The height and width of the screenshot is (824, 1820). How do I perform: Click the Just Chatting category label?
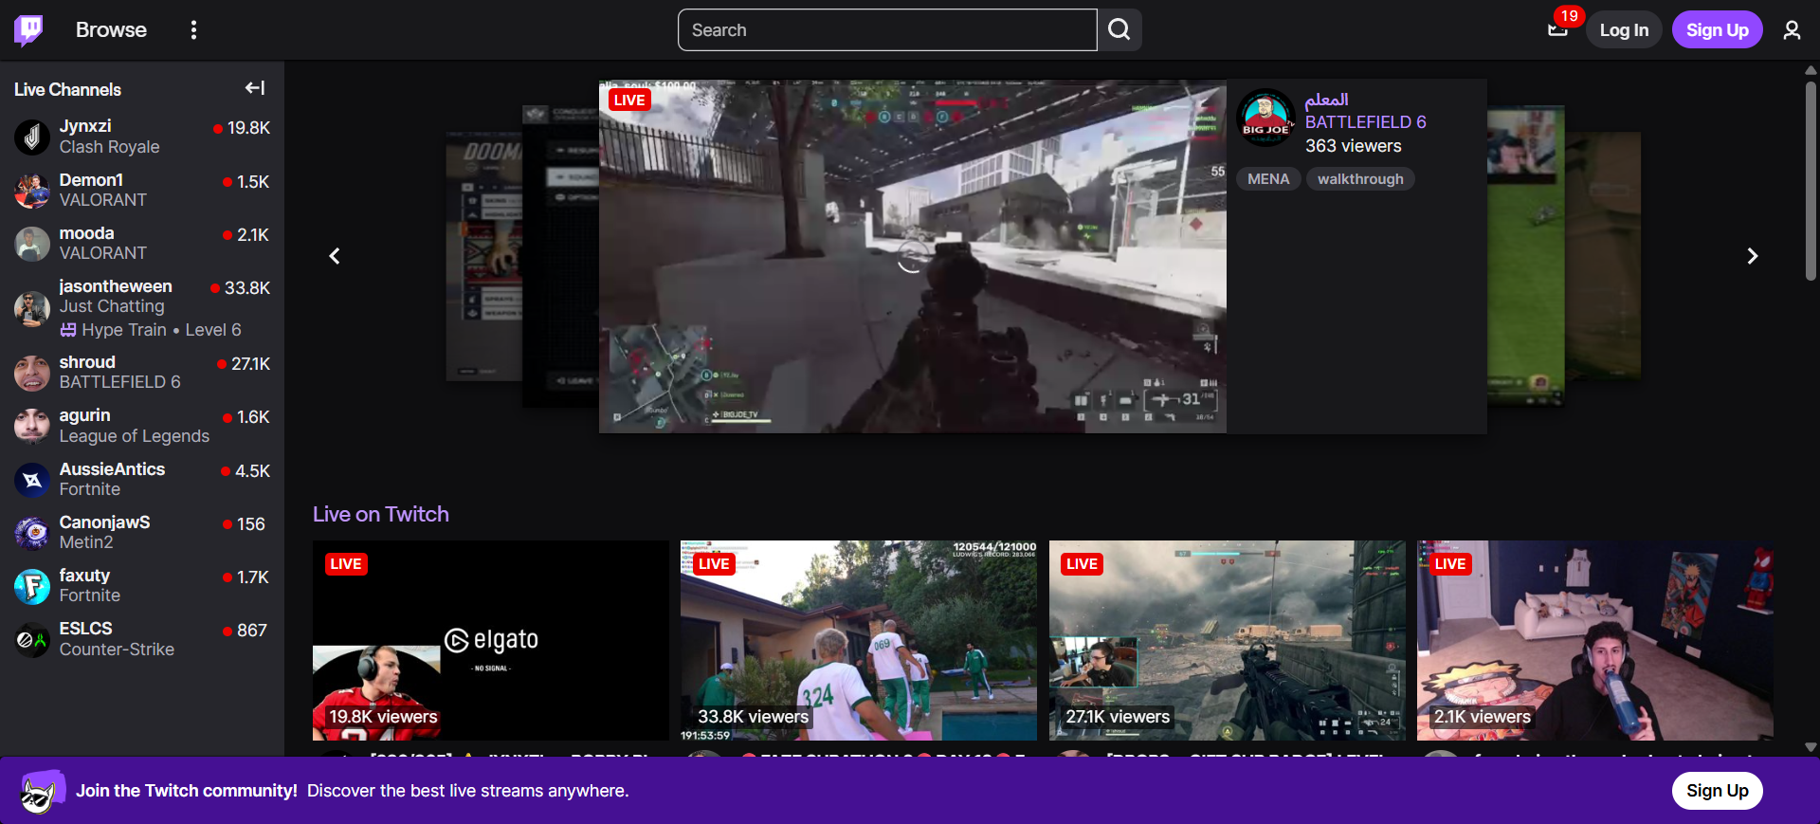(112, 306)
